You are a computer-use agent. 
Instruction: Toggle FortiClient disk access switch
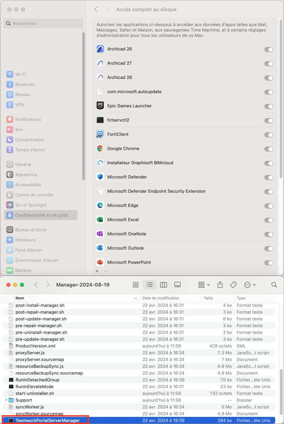[269, 135]
